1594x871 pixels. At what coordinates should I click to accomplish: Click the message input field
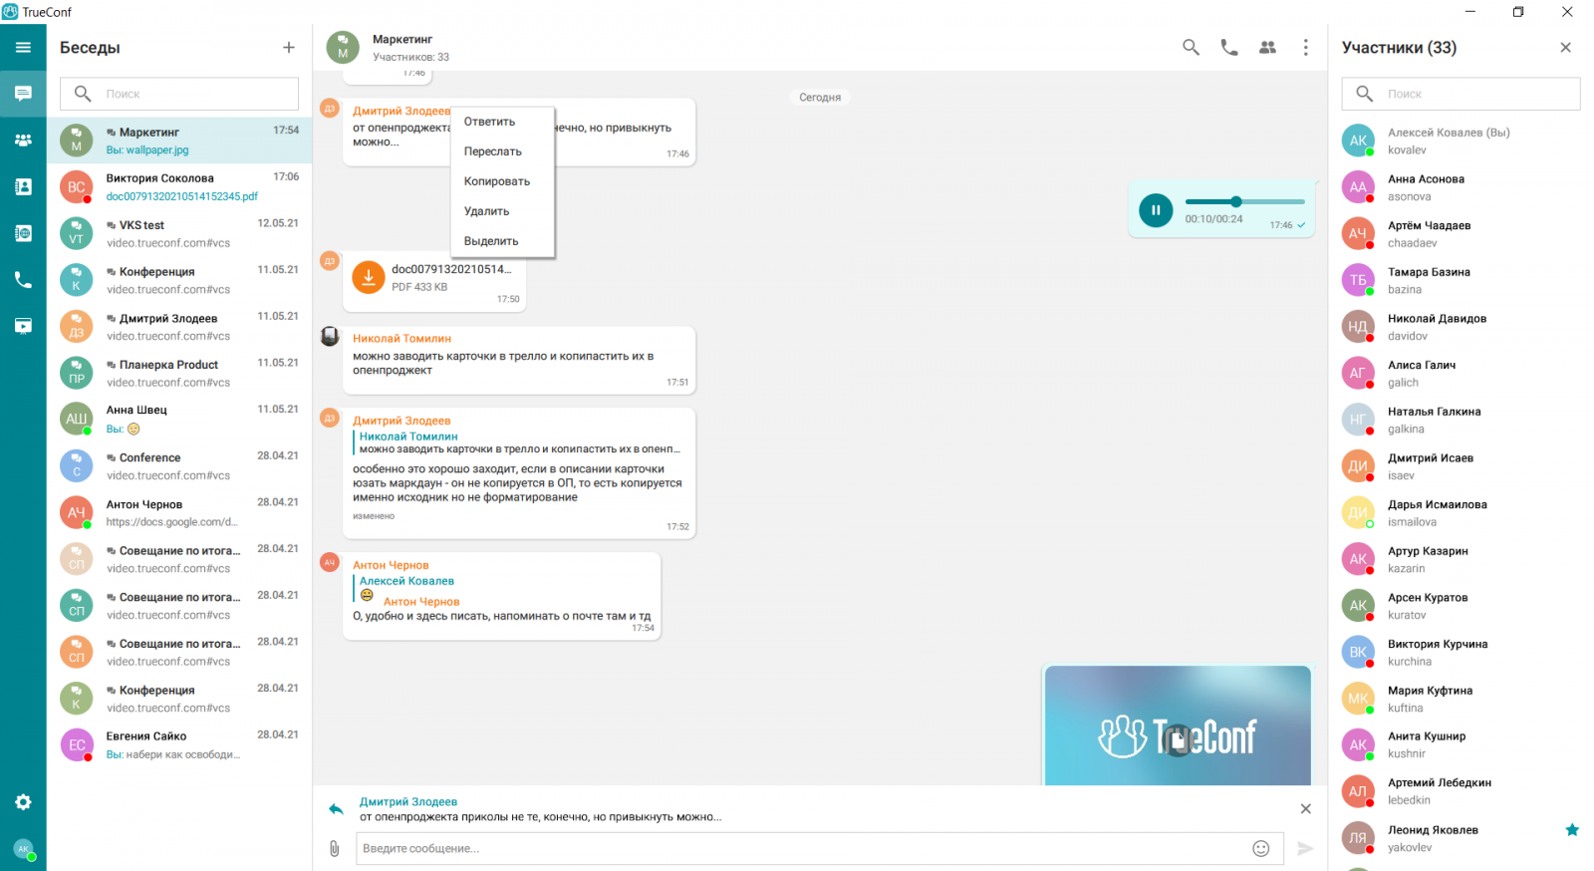[x=797, y=848]
